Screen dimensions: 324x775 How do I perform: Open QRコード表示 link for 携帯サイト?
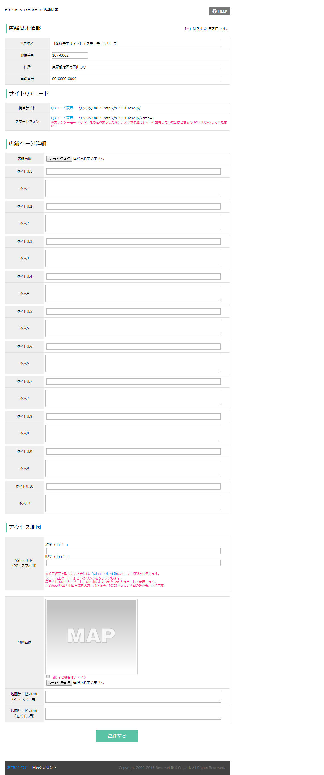[x=62, y=108]
